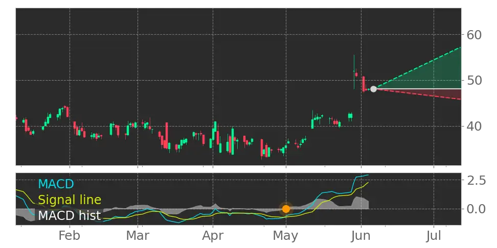This screenshot has height=248, width=497.
Task: Click the red lower forecast dashed line
Action: (418, 94)
